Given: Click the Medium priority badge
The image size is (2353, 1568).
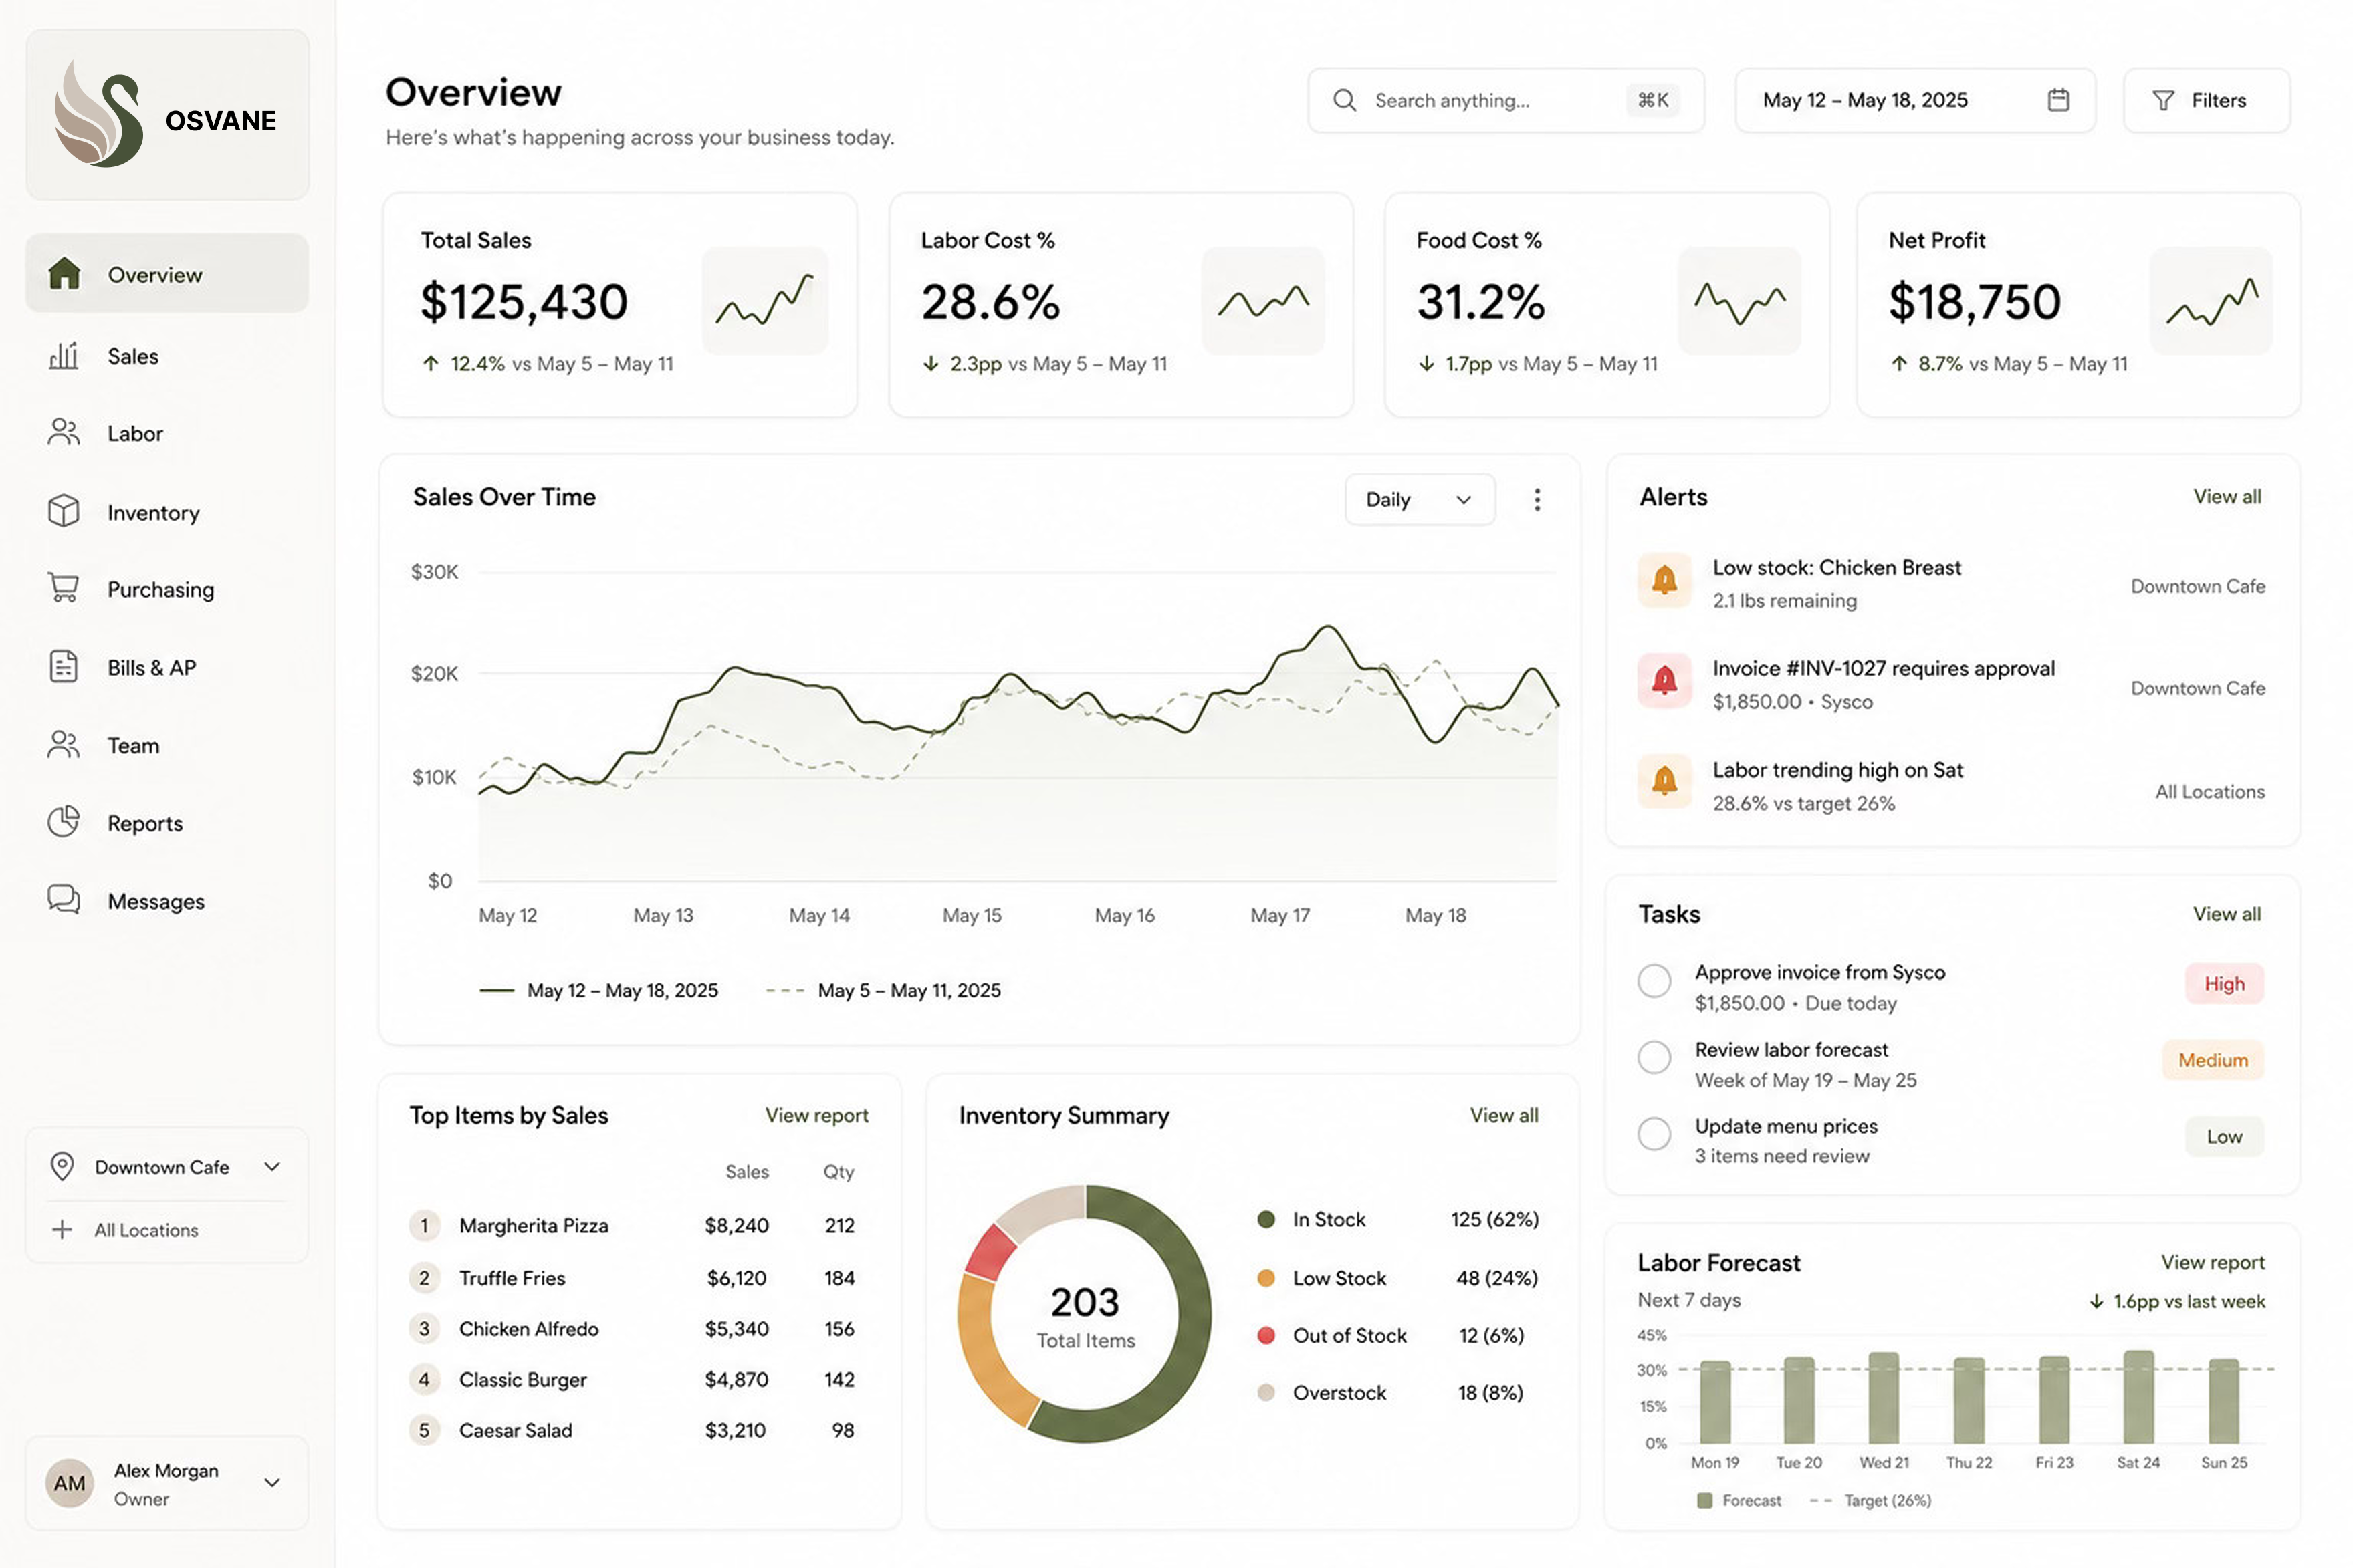Looking at the screenshot, I should pos(2212,1060).
